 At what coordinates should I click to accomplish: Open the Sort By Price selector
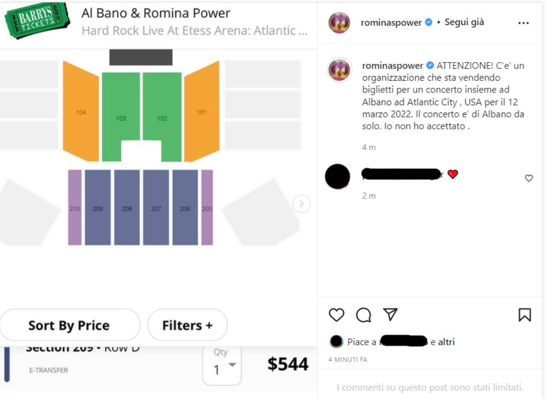pos(69,325)
